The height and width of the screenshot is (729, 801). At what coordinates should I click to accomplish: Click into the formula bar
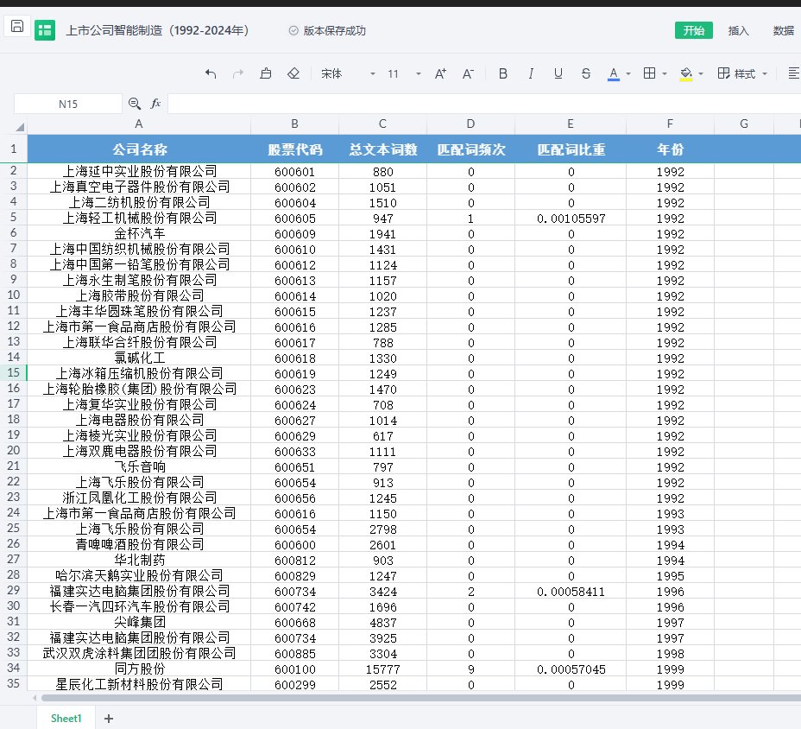pos(484,104)
